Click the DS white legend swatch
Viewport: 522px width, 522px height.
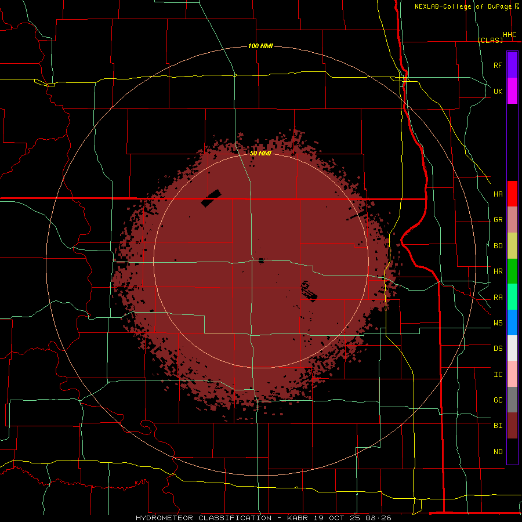click(512, 348)
